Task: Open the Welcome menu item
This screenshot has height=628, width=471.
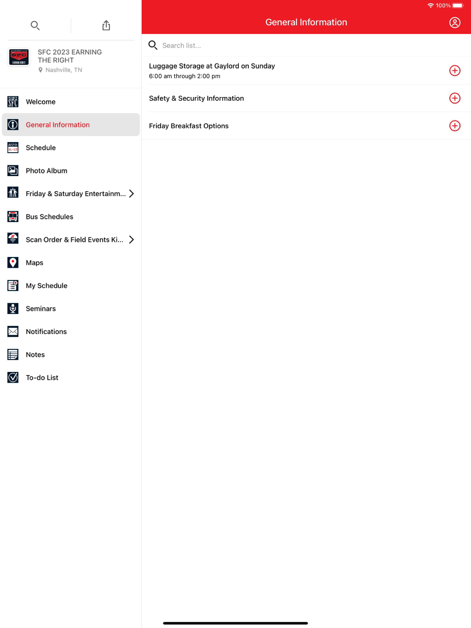Action: point(71,102)
